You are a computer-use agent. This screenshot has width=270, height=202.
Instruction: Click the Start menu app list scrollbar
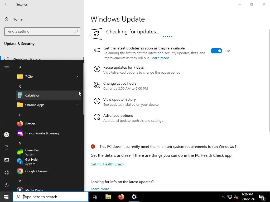[x=83, y=89]
